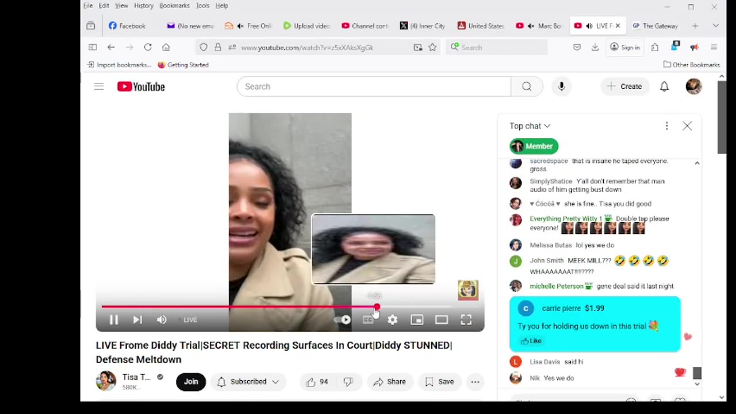Share this video

tap(389, 381)
